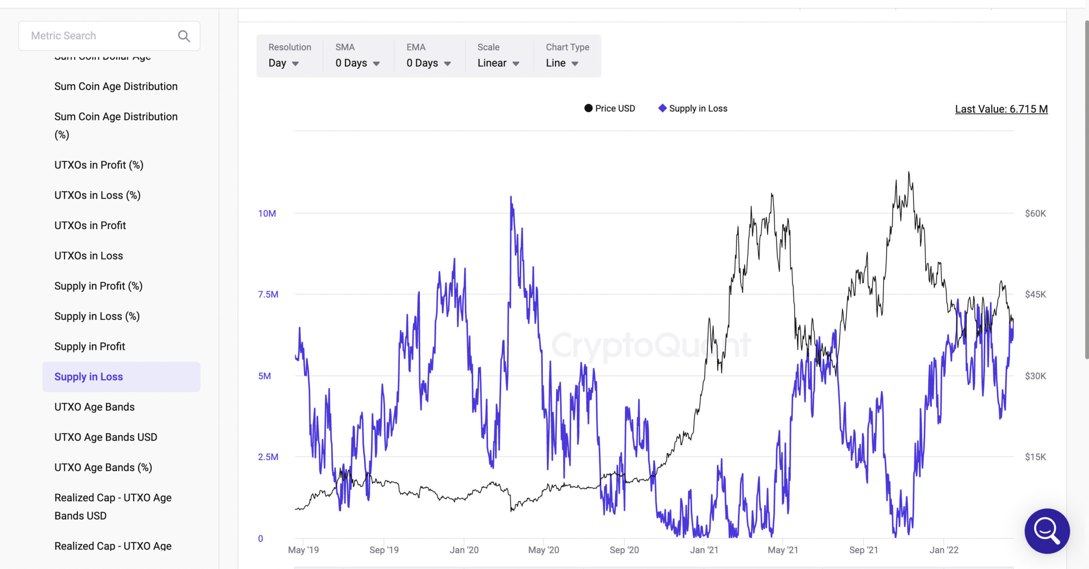
Task: Open Supply in Loss (%) metric
Action: pos(97,316)
